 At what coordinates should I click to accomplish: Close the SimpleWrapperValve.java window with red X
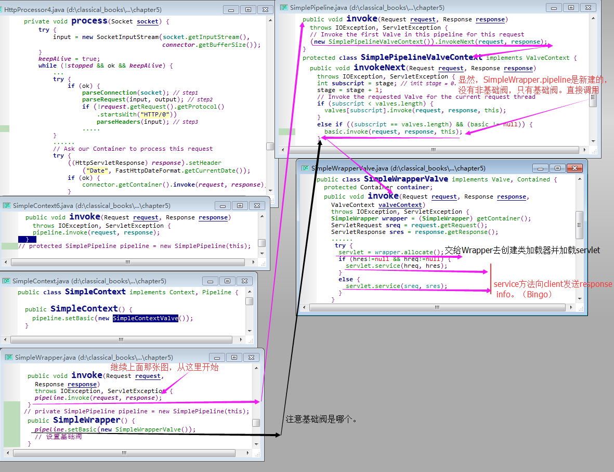click(575, 168)
